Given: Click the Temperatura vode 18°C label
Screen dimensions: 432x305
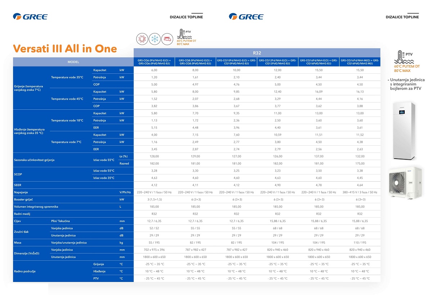Looking at the screenshot, I should coord(67,120).
